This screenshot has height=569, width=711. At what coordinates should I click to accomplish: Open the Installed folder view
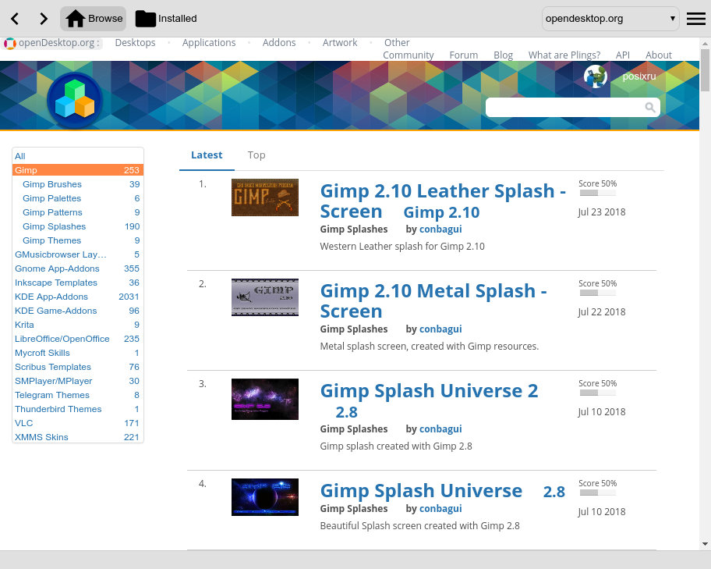(x=166, y=19)
